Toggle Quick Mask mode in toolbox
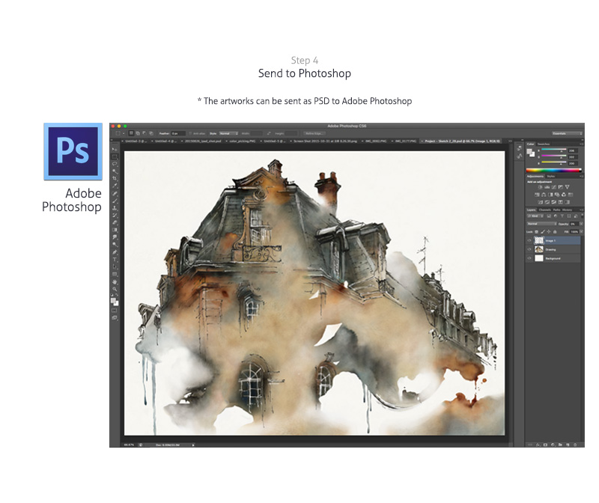The image size is (599, 503). coord(115,311)
